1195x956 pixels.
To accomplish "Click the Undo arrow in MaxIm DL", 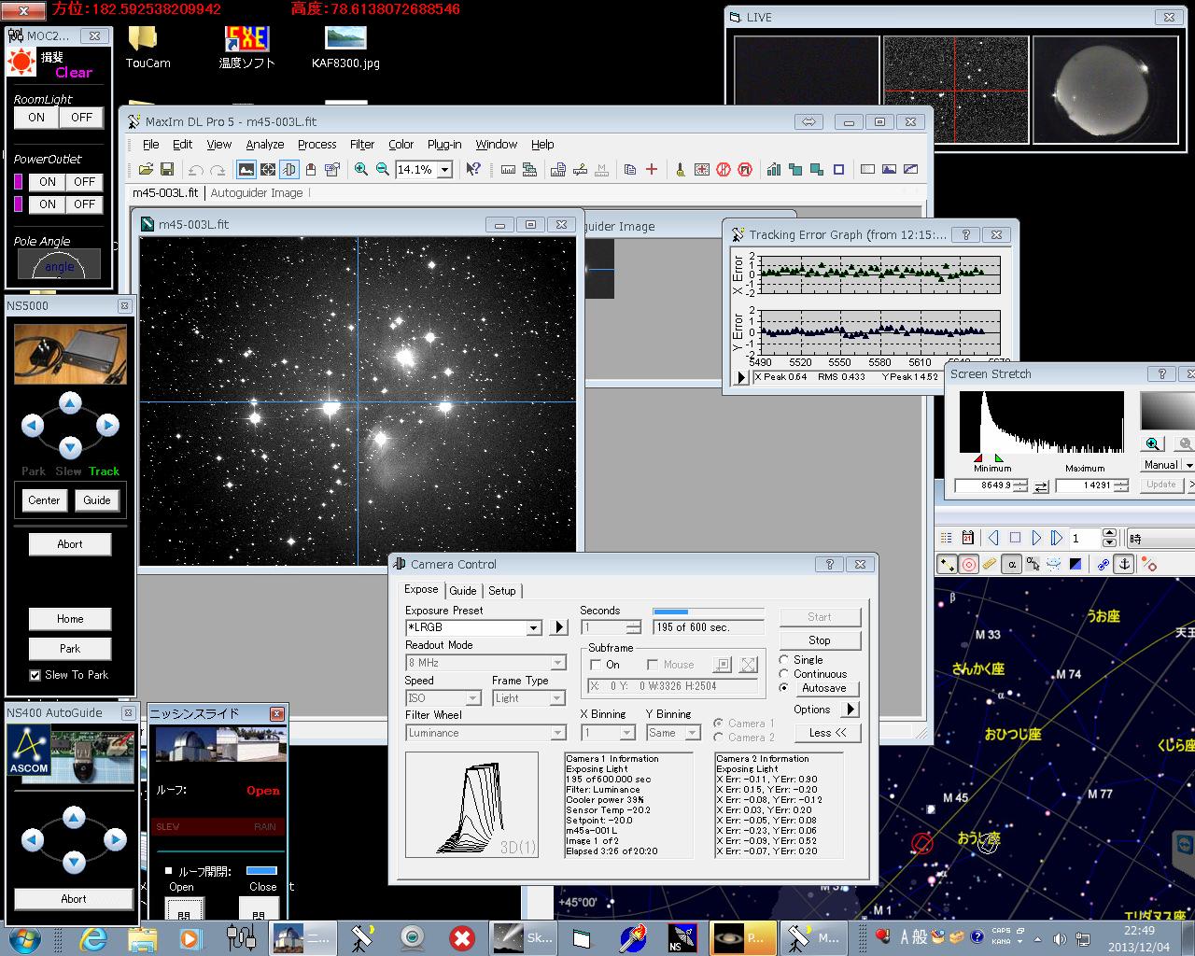I will pos(195,169).
